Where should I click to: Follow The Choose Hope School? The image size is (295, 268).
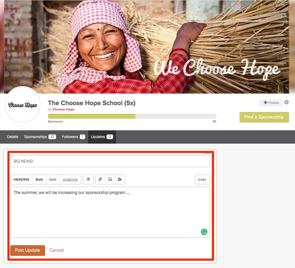[271, 103]
